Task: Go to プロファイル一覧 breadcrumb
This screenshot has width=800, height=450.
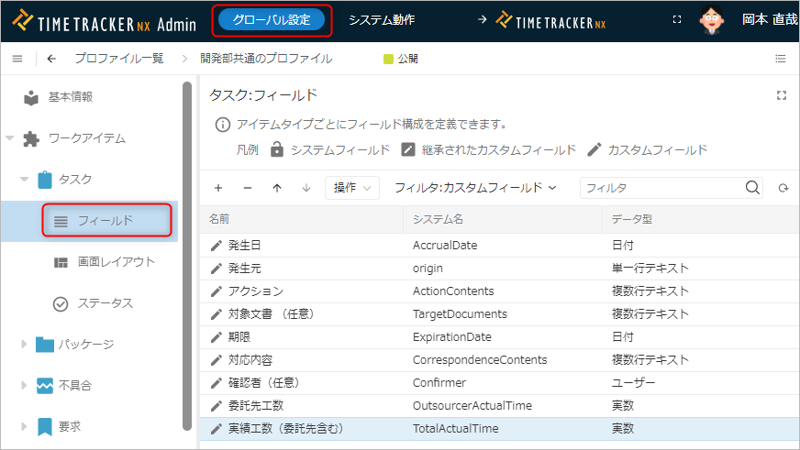Action: 118,59
